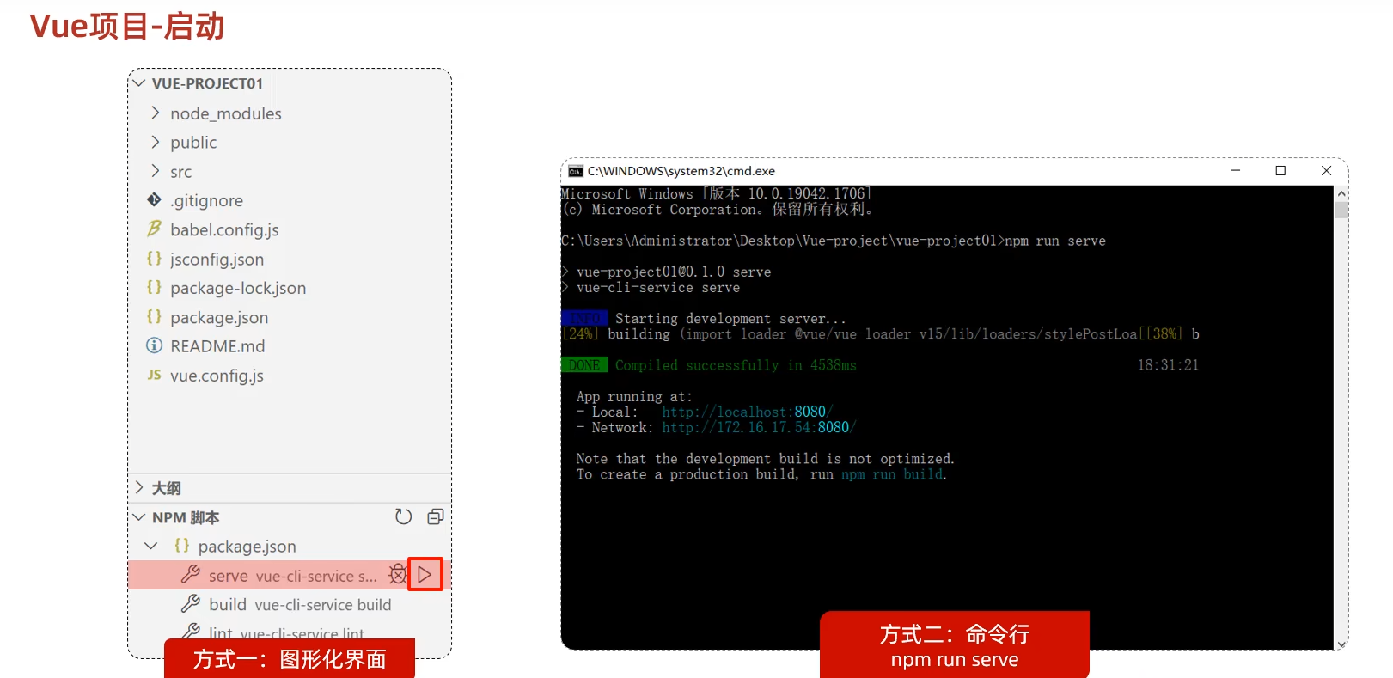Debug the serve script with bug icon

click(397, 574)
